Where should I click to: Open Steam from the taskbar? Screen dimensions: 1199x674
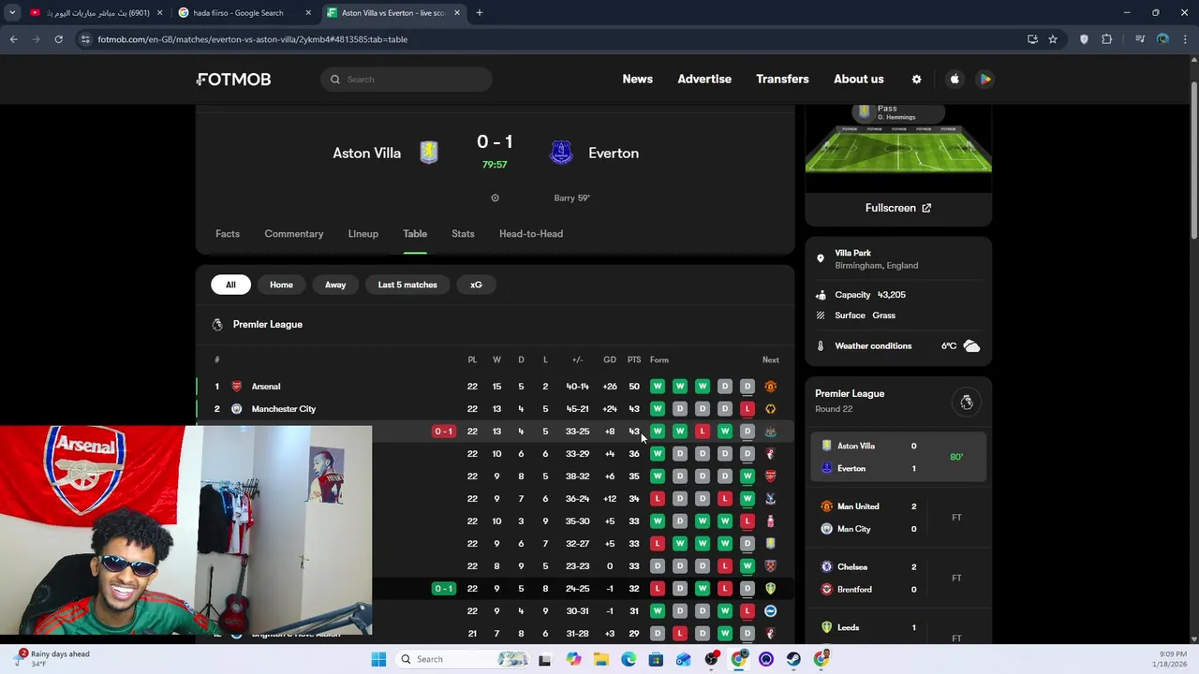(793, 659)
